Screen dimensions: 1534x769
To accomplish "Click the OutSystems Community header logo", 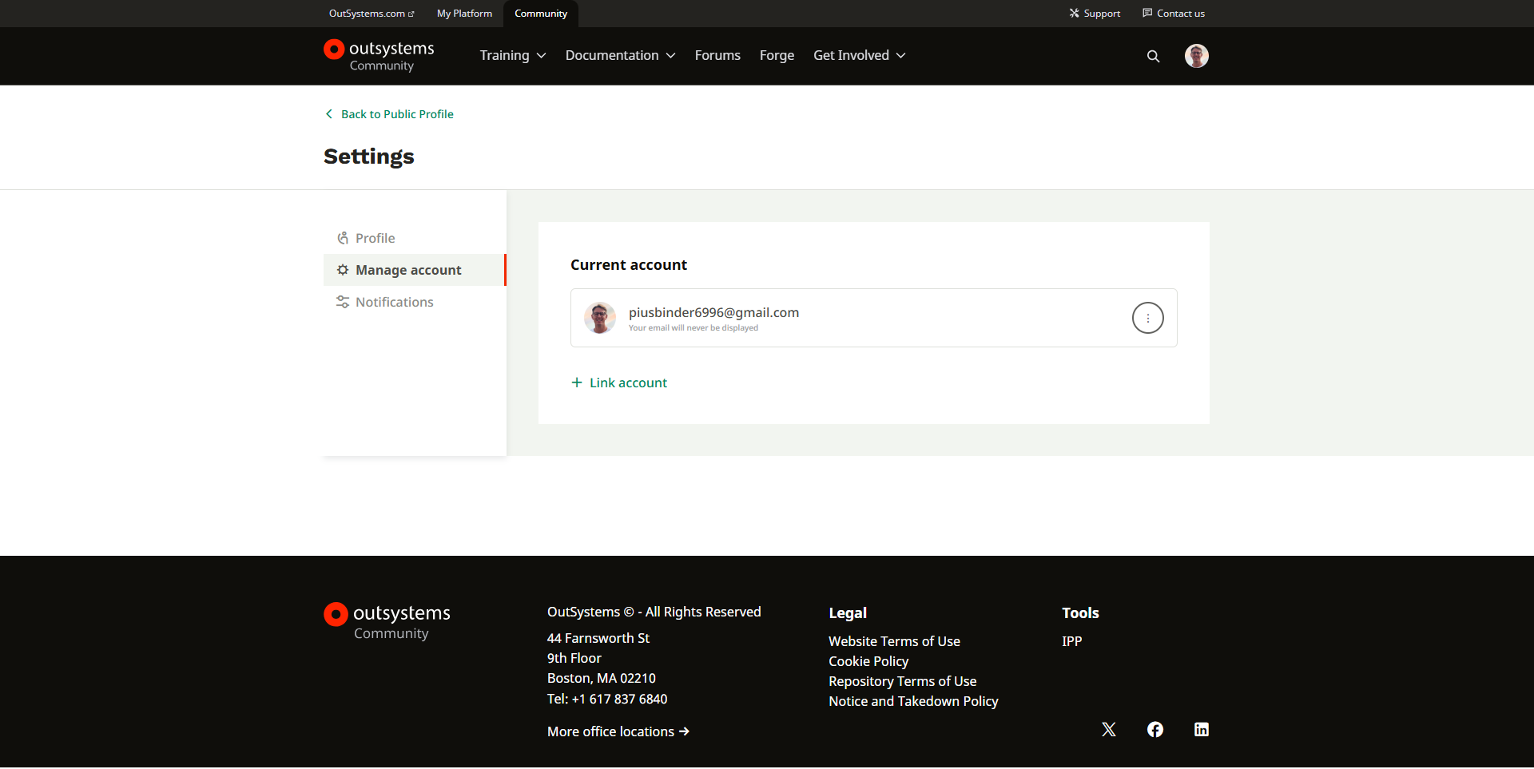I will 380,56.
